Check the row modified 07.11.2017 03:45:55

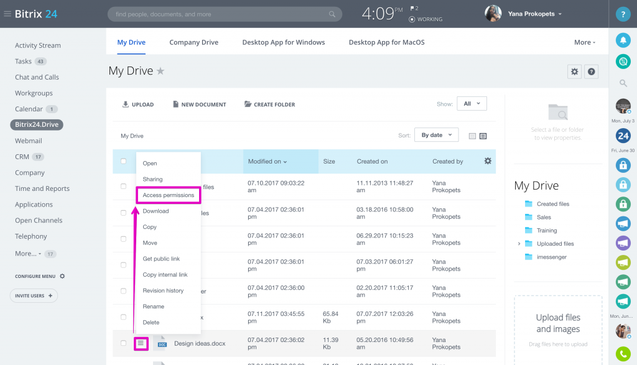[x=124, y=316]
